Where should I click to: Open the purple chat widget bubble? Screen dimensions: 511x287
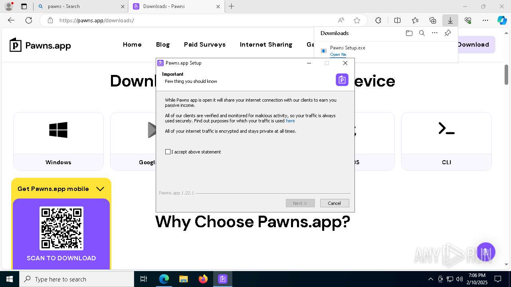point(486,252)
